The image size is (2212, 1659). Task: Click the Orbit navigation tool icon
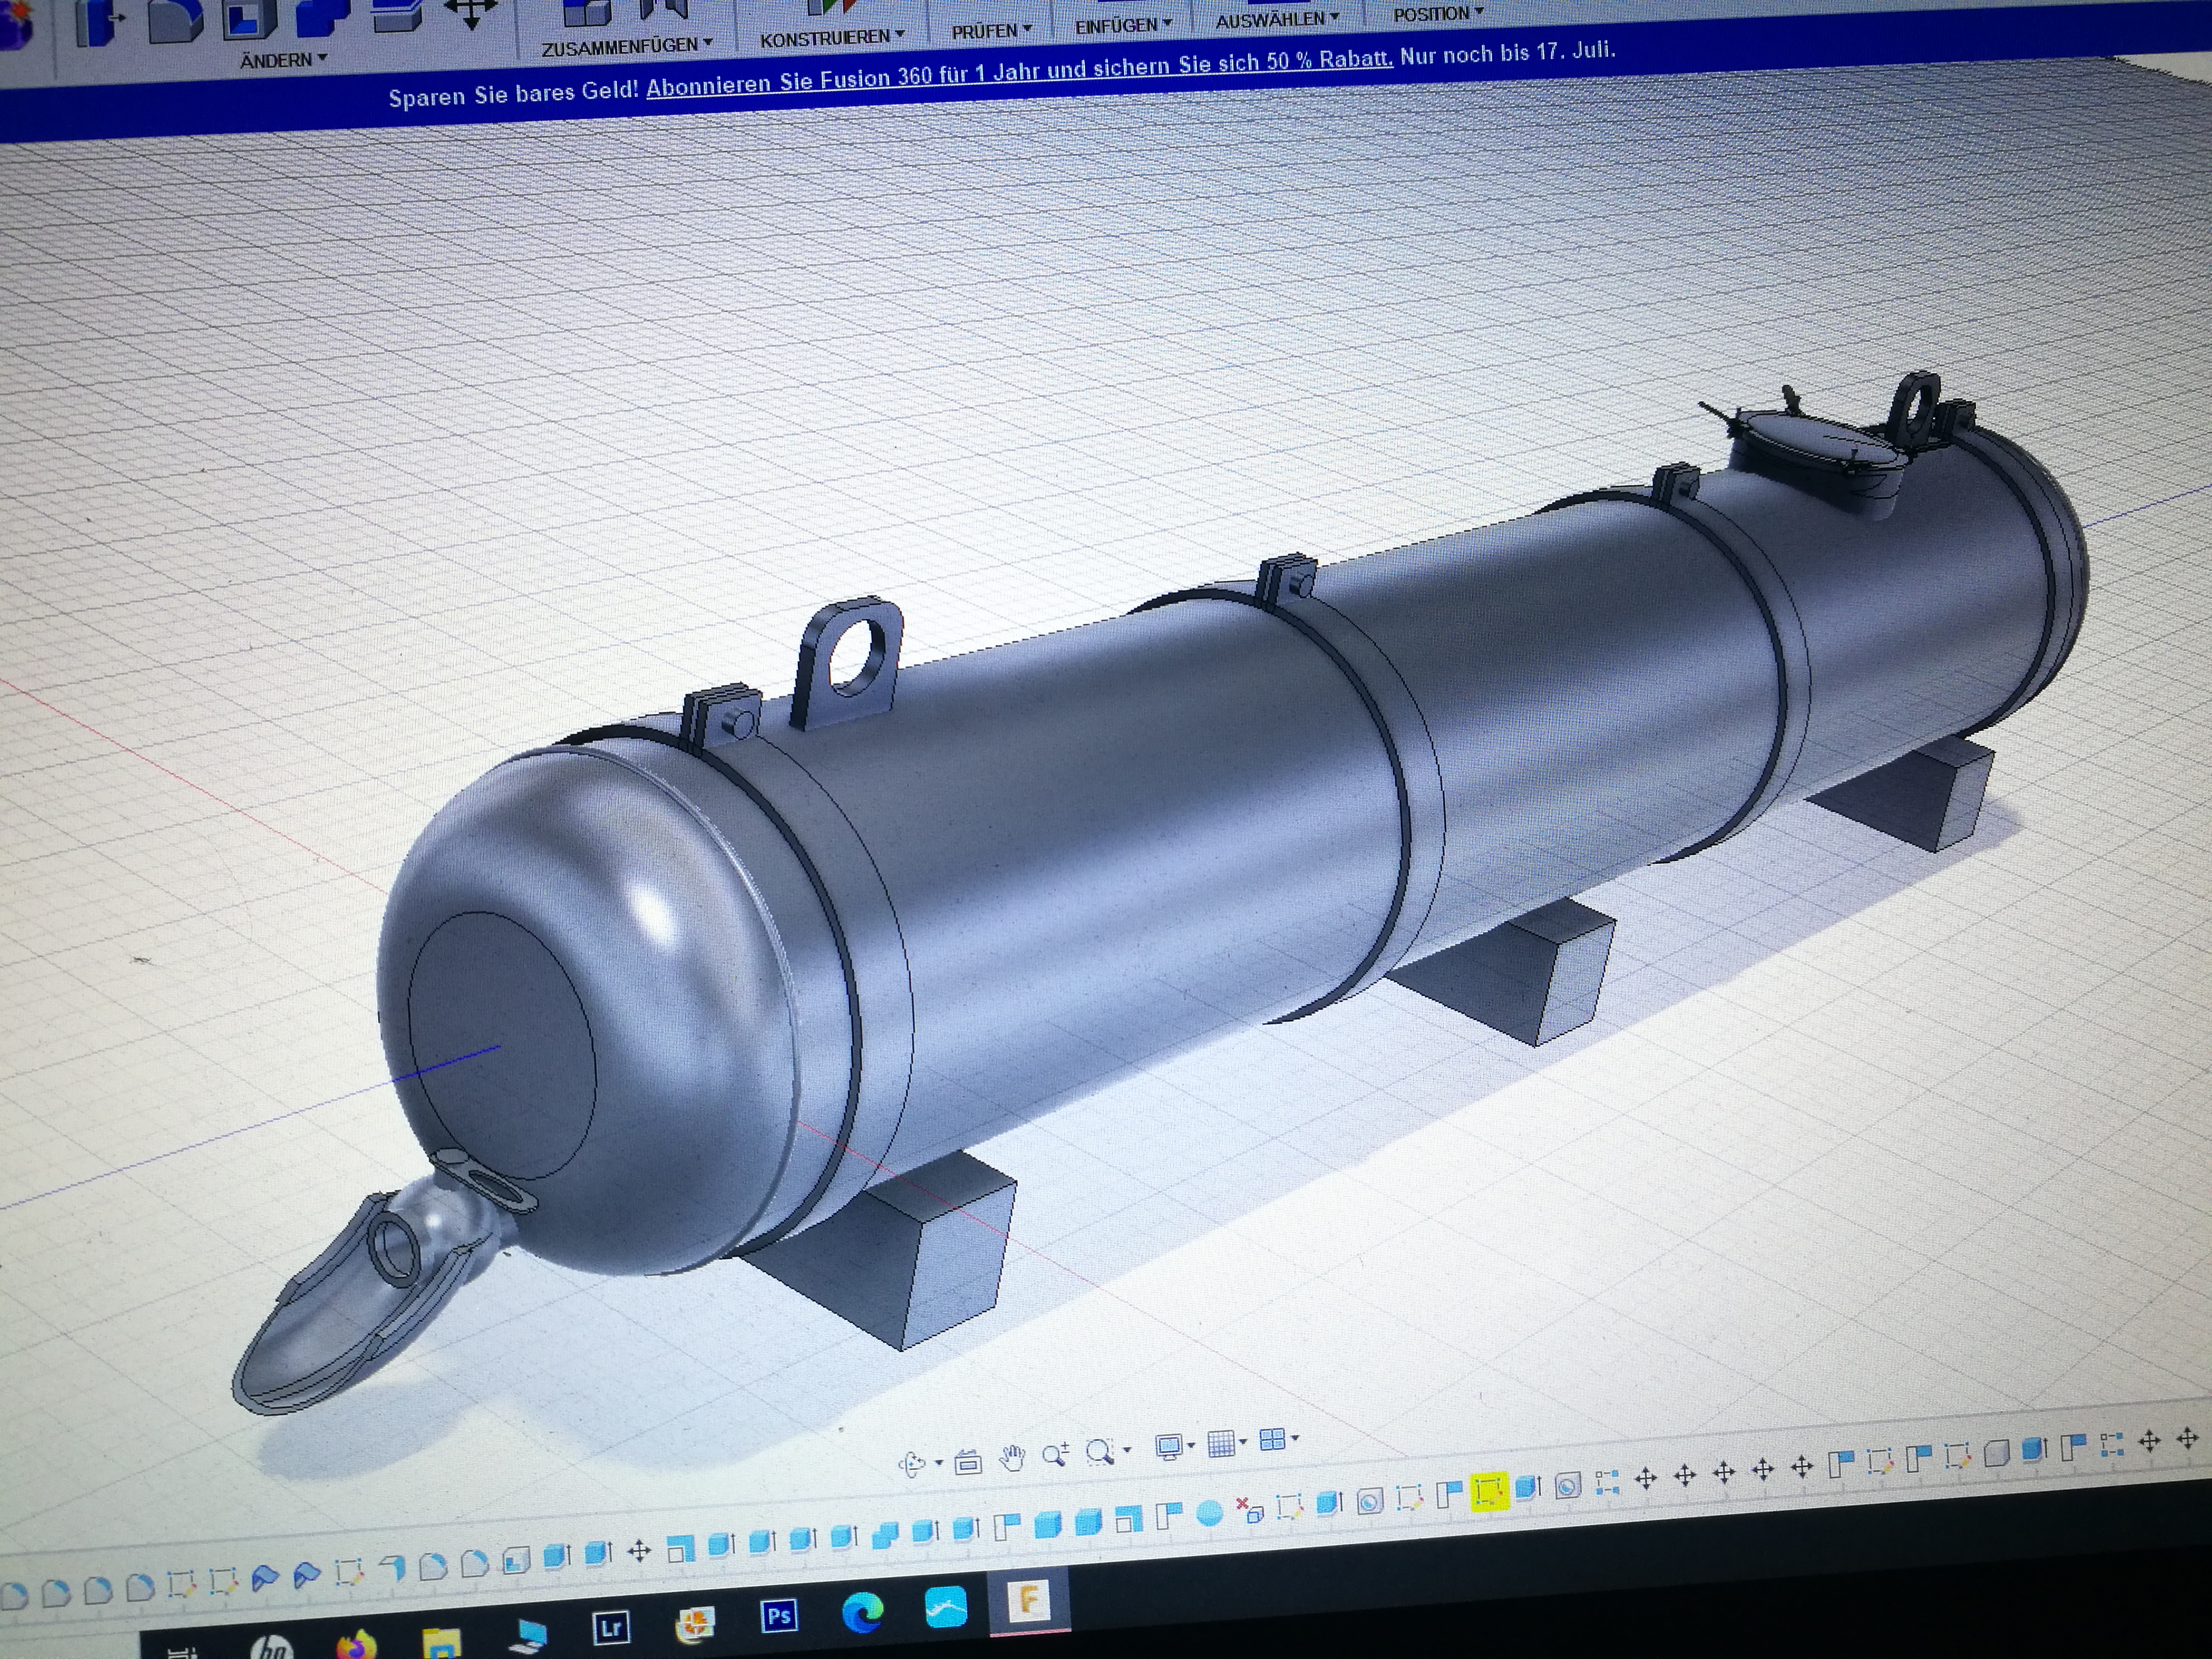[911, 1465]
